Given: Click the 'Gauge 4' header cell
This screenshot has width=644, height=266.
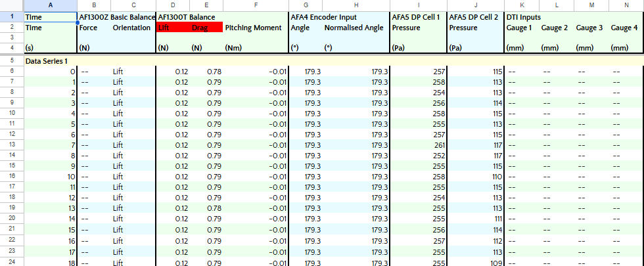Looking at the screenshot, I should [x=626, y=28].
